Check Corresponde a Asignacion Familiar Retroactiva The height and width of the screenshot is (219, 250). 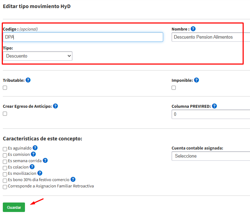pos(5,187)
